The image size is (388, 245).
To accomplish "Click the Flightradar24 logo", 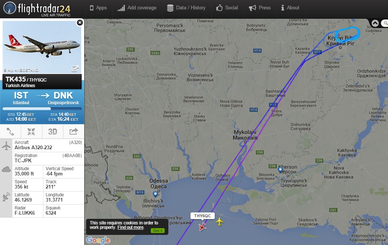I will (37, 9).
